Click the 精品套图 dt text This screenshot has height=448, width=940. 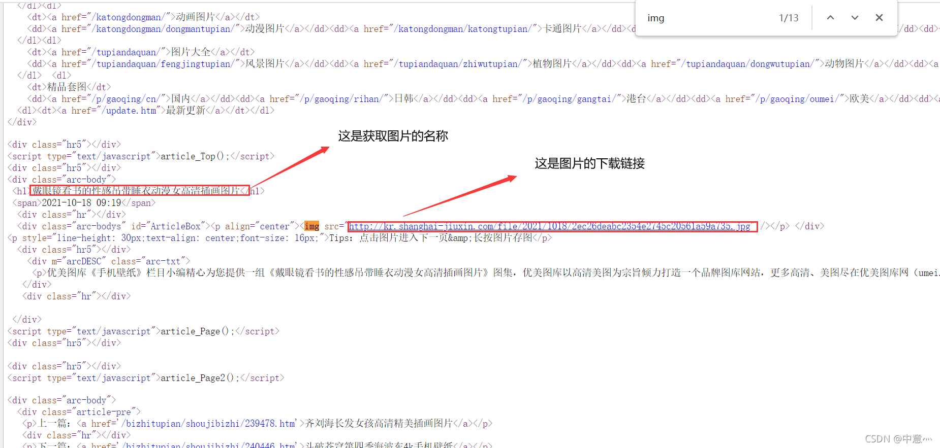[x=67, y=87]
